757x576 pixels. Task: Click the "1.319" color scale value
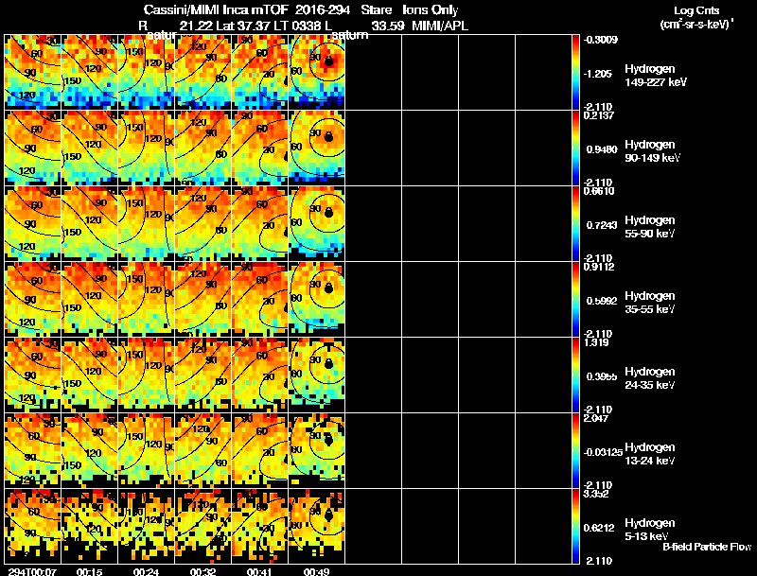596,342
